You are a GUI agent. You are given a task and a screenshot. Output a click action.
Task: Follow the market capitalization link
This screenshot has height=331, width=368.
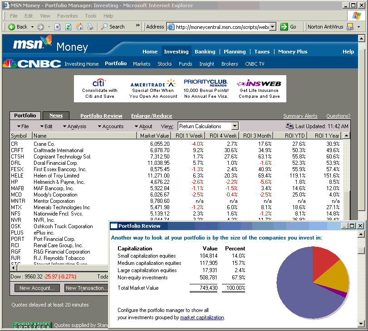202,317
